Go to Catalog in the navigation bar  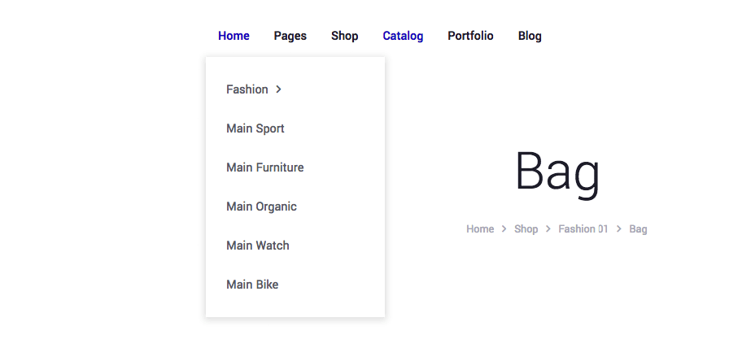click(x=403, y=36)
